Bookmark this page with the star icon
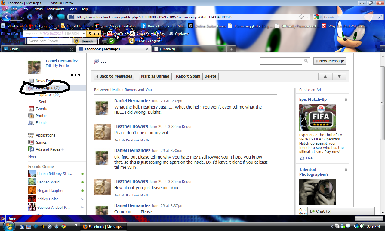Screen dimensions: 385x231 [x=301, y=17]
